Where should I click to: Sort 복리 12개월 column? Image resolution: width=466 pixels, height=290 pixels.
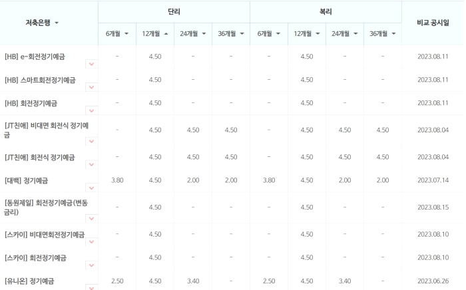307,34
